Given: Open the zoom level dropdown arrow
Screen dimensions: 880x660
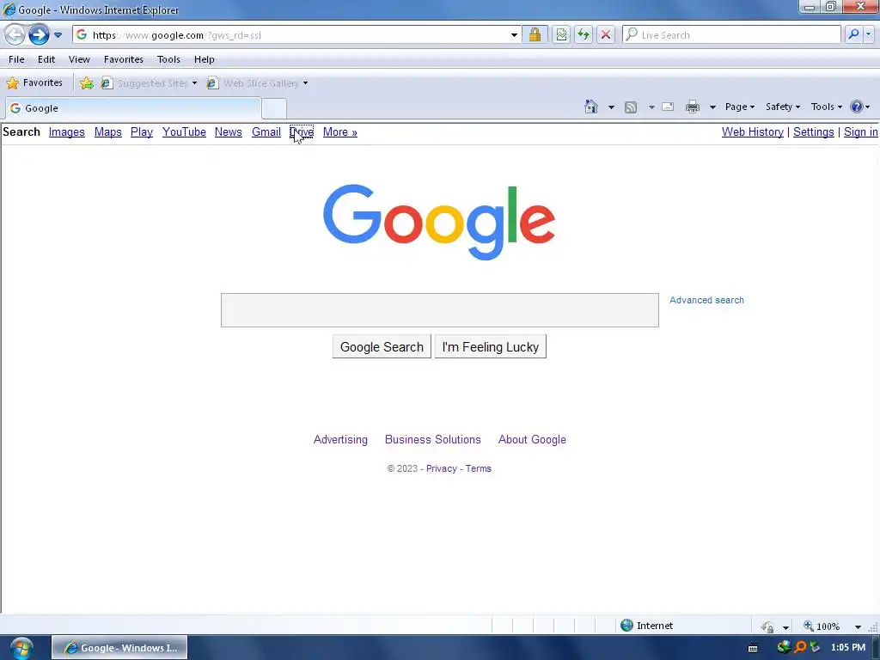Looking at the screenshot, I should tap(858, 626).
